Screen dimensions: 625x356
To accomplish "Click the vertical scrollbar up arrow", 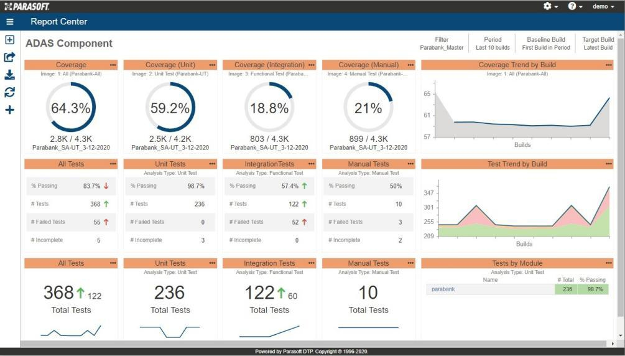I will coord(621,35).
